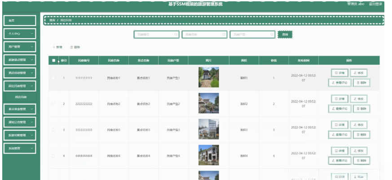Open 详情 for 民宿名称1 row
The width and height of the screenshot is (392, 180).
click(339, 73)
